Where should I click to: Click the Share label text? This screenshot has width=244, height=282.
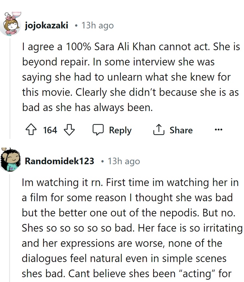181,130
